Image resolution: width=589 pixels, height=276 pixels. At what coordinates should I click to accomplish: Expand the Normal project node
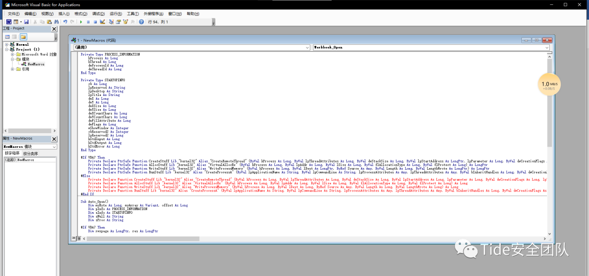click(x=7, y=44)
